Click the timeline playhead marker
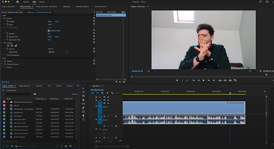274x149 pixels. tap(230, 93)
